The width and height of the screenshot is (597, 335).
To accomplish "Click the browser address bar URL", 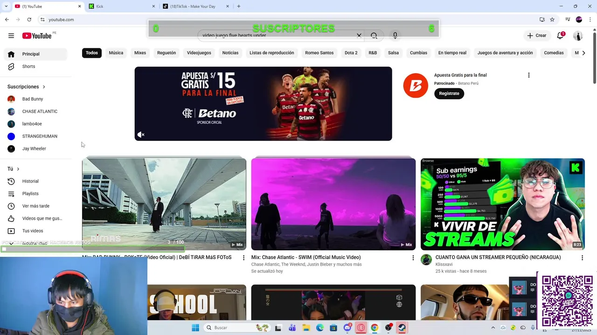I will click(x=61, y=20).
